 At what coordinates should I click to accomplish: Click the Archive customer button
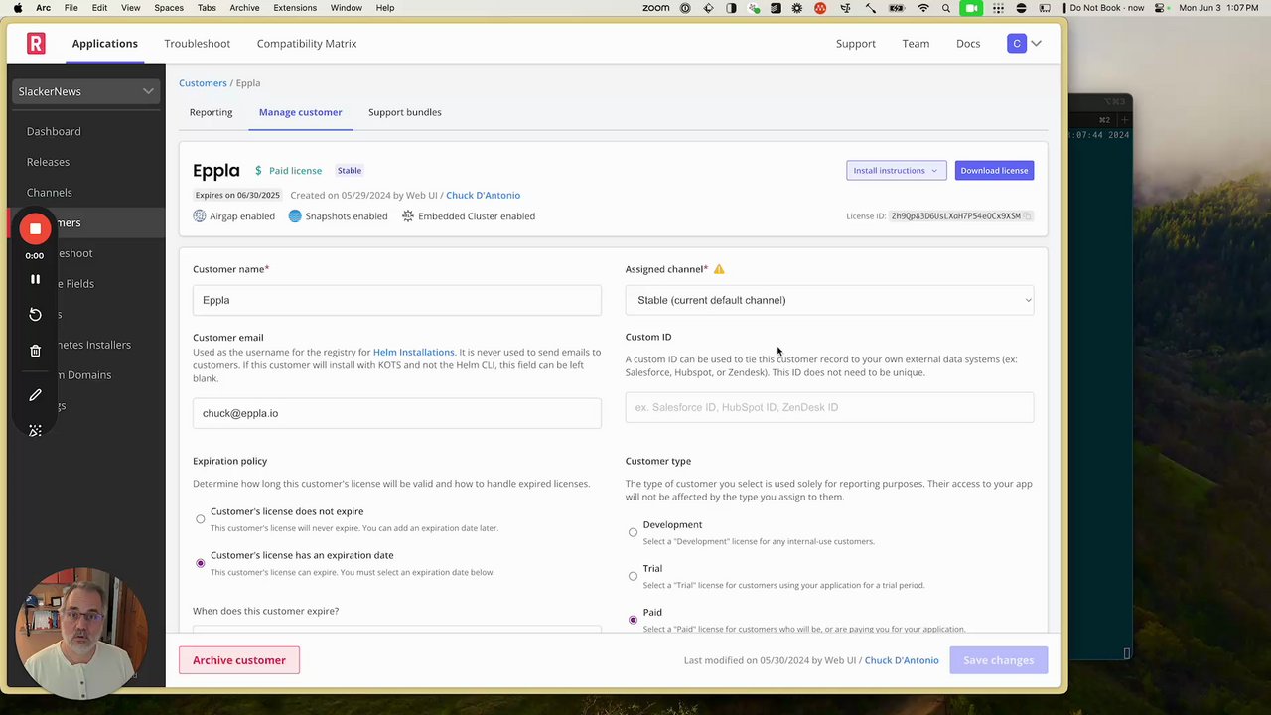(x=239, y=660)
